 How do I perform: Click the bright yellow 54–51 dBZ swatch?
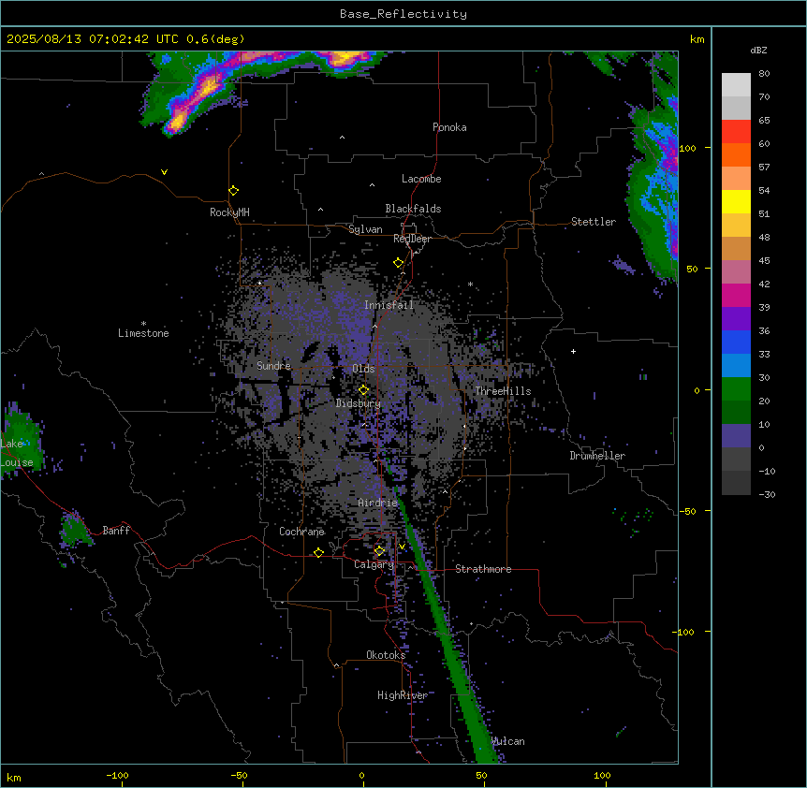click(x=736, y=201)
